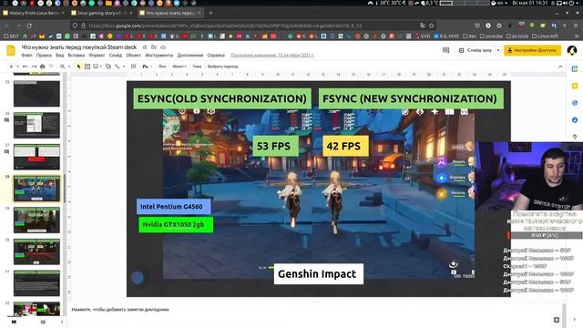Open the Макет layout dropdown
Screen dimensions: 583x328
tap(179, 67)
